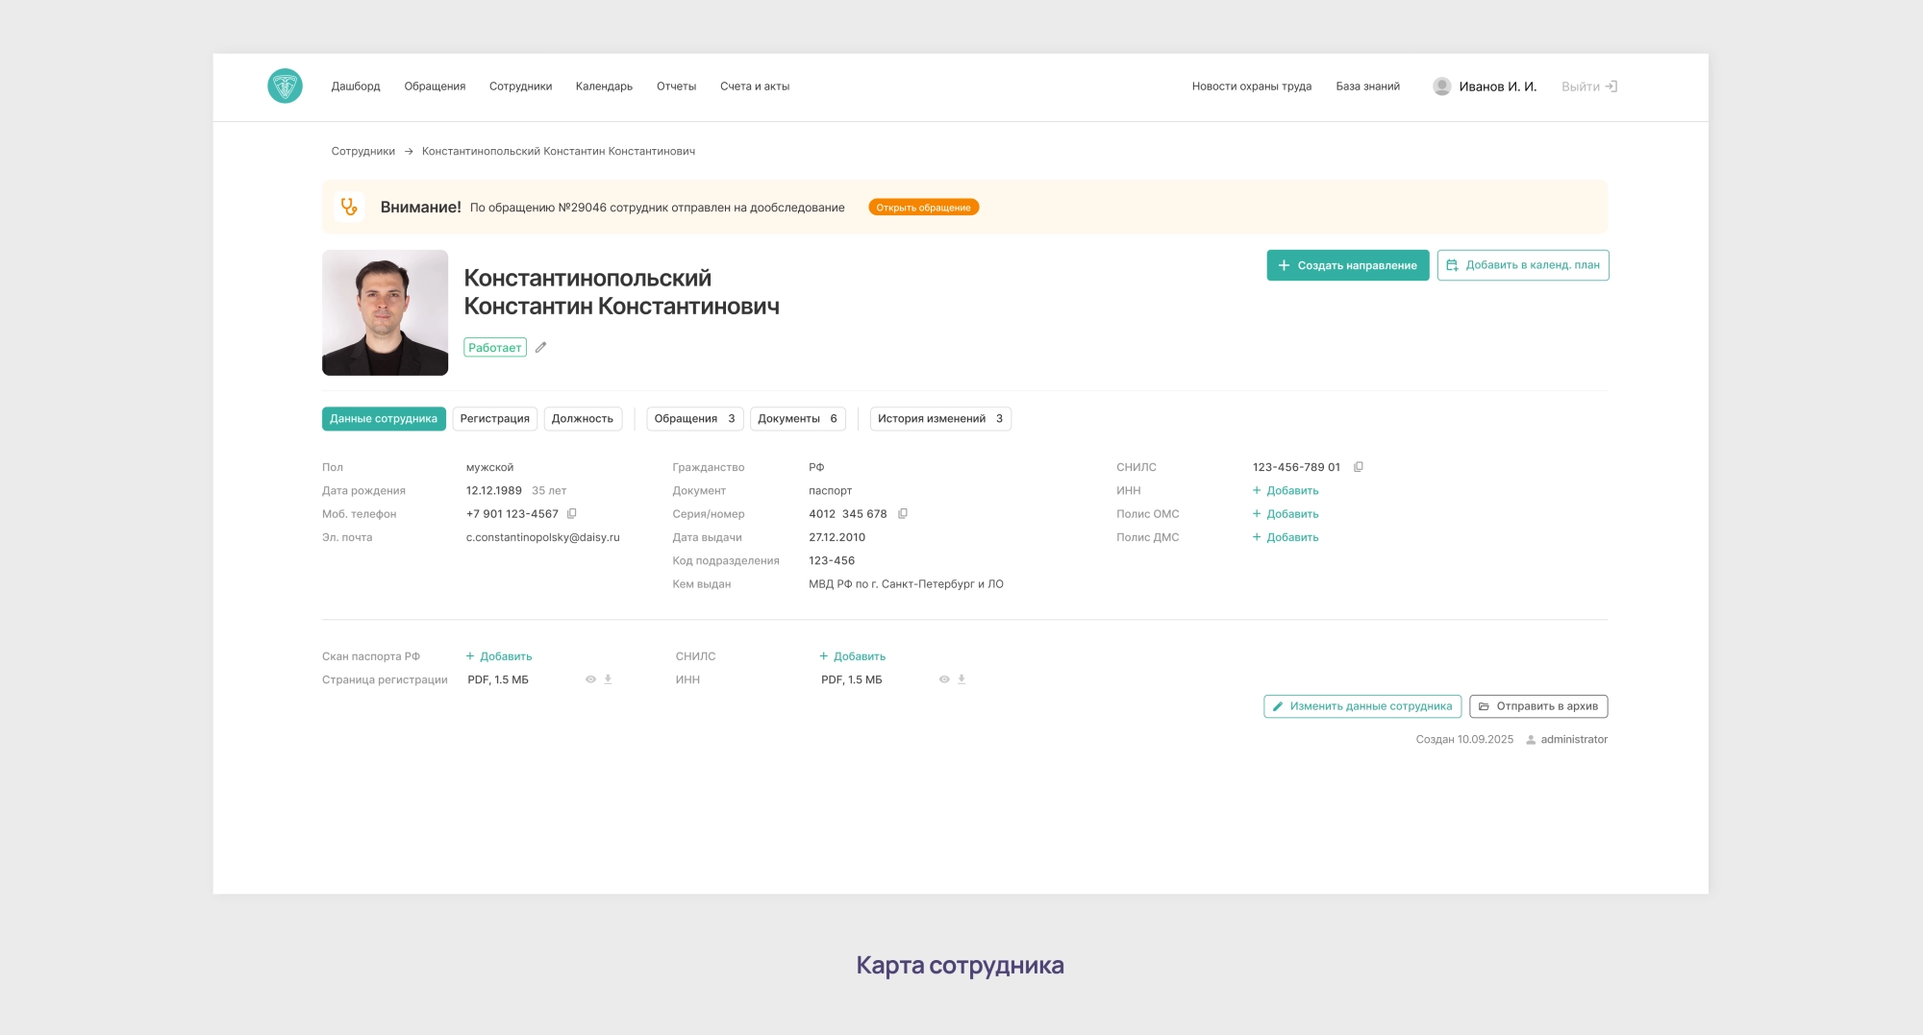Preview the Страница регистрации PDF with eye icon

click(590, 679)
